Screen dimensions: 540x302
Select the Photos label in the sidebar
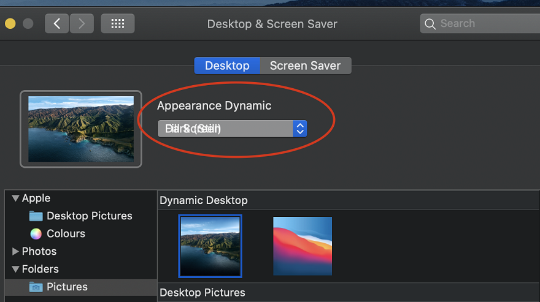[39, 252]
